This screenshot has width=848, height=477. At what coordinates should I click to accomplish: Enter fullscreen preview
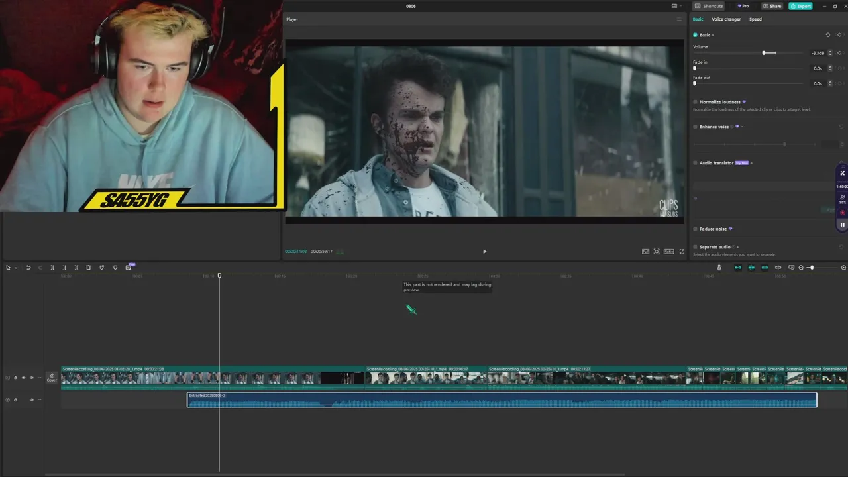[682, 252]
